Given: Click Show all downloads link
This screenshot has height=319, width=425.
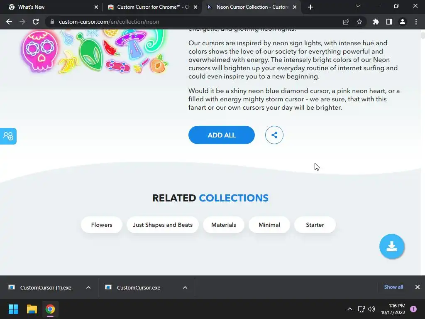Looking at the screenshot, I should (x=393, y=287).
